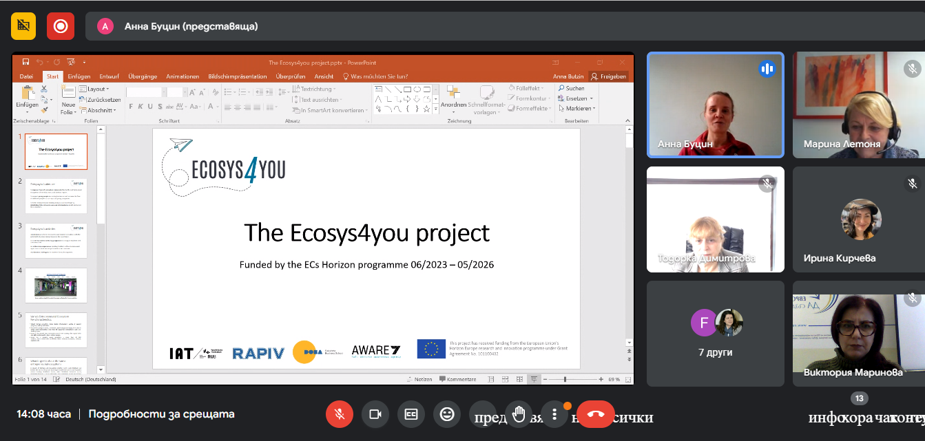Select slide 4 thumbnail

(56, 285)
